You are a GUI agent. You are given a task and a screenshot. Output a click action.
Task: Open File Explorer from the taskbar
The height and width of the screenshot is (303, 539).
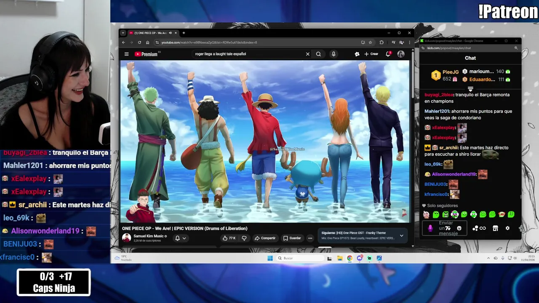(339, 258)
